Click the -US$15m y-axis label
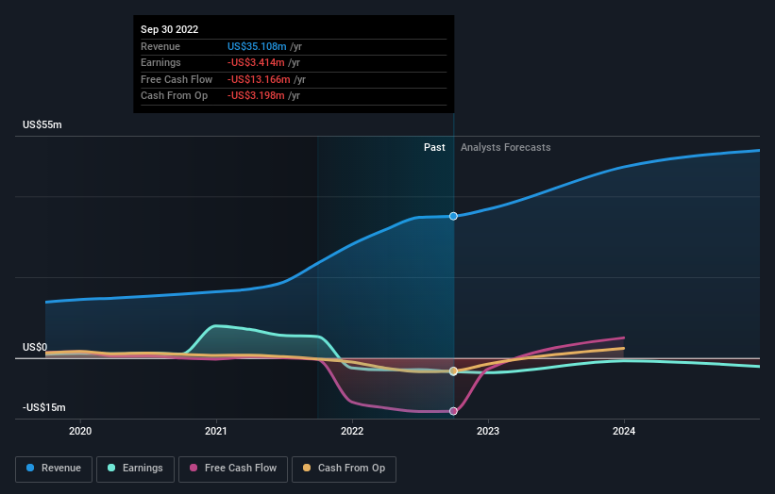Screen dimensions: 775x494 tap(44, 407)
